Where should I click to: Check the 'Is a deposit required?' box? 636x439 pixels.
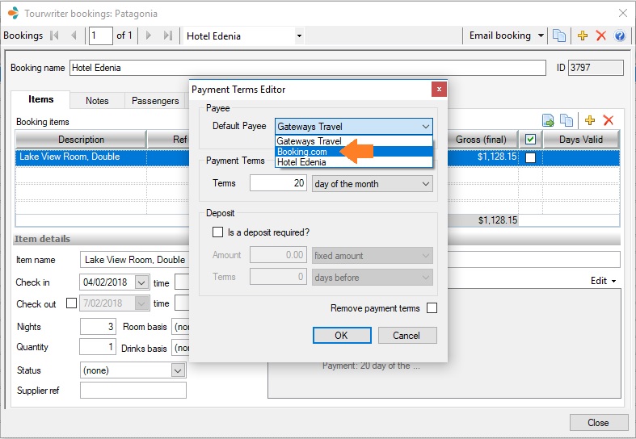tap(217, 232)
